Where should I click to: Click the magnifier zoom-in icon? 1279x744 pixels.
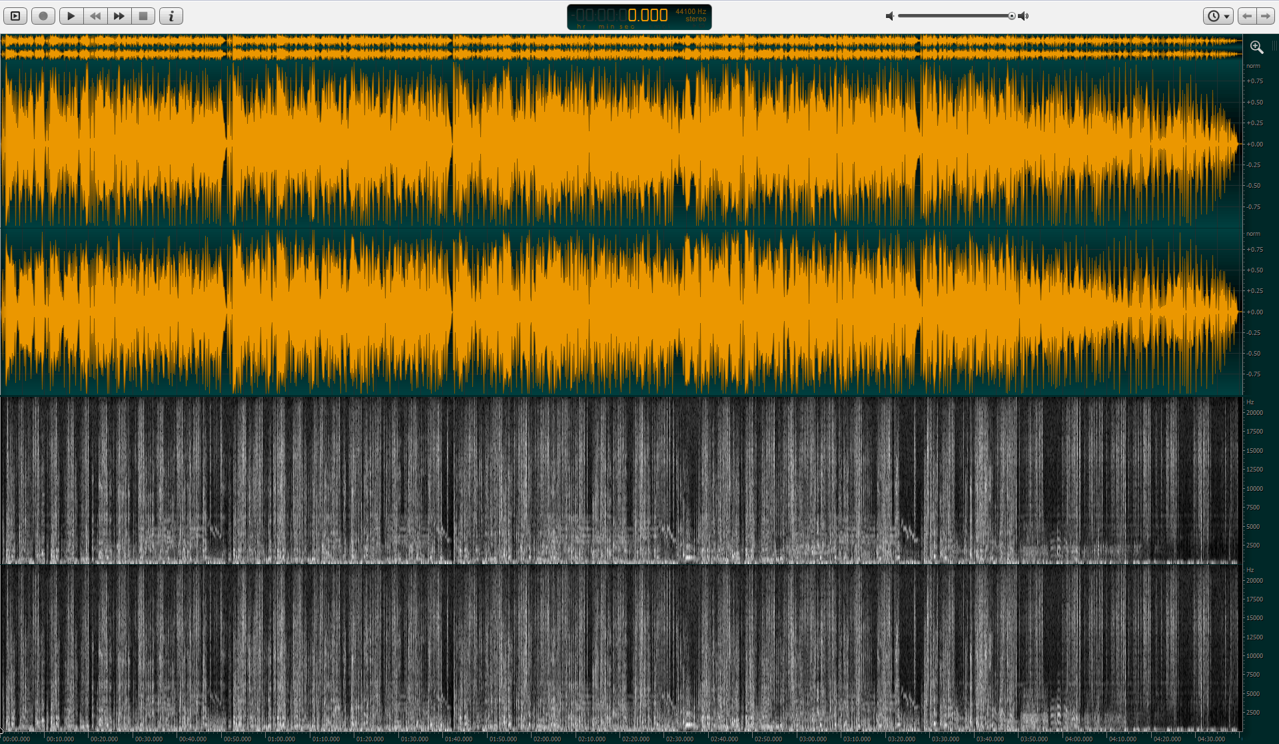(x=1256, y=47)
